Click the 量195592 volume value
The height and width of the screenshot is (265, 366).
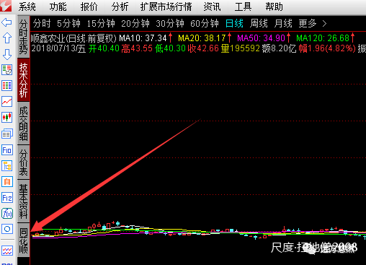coord(241,48)
